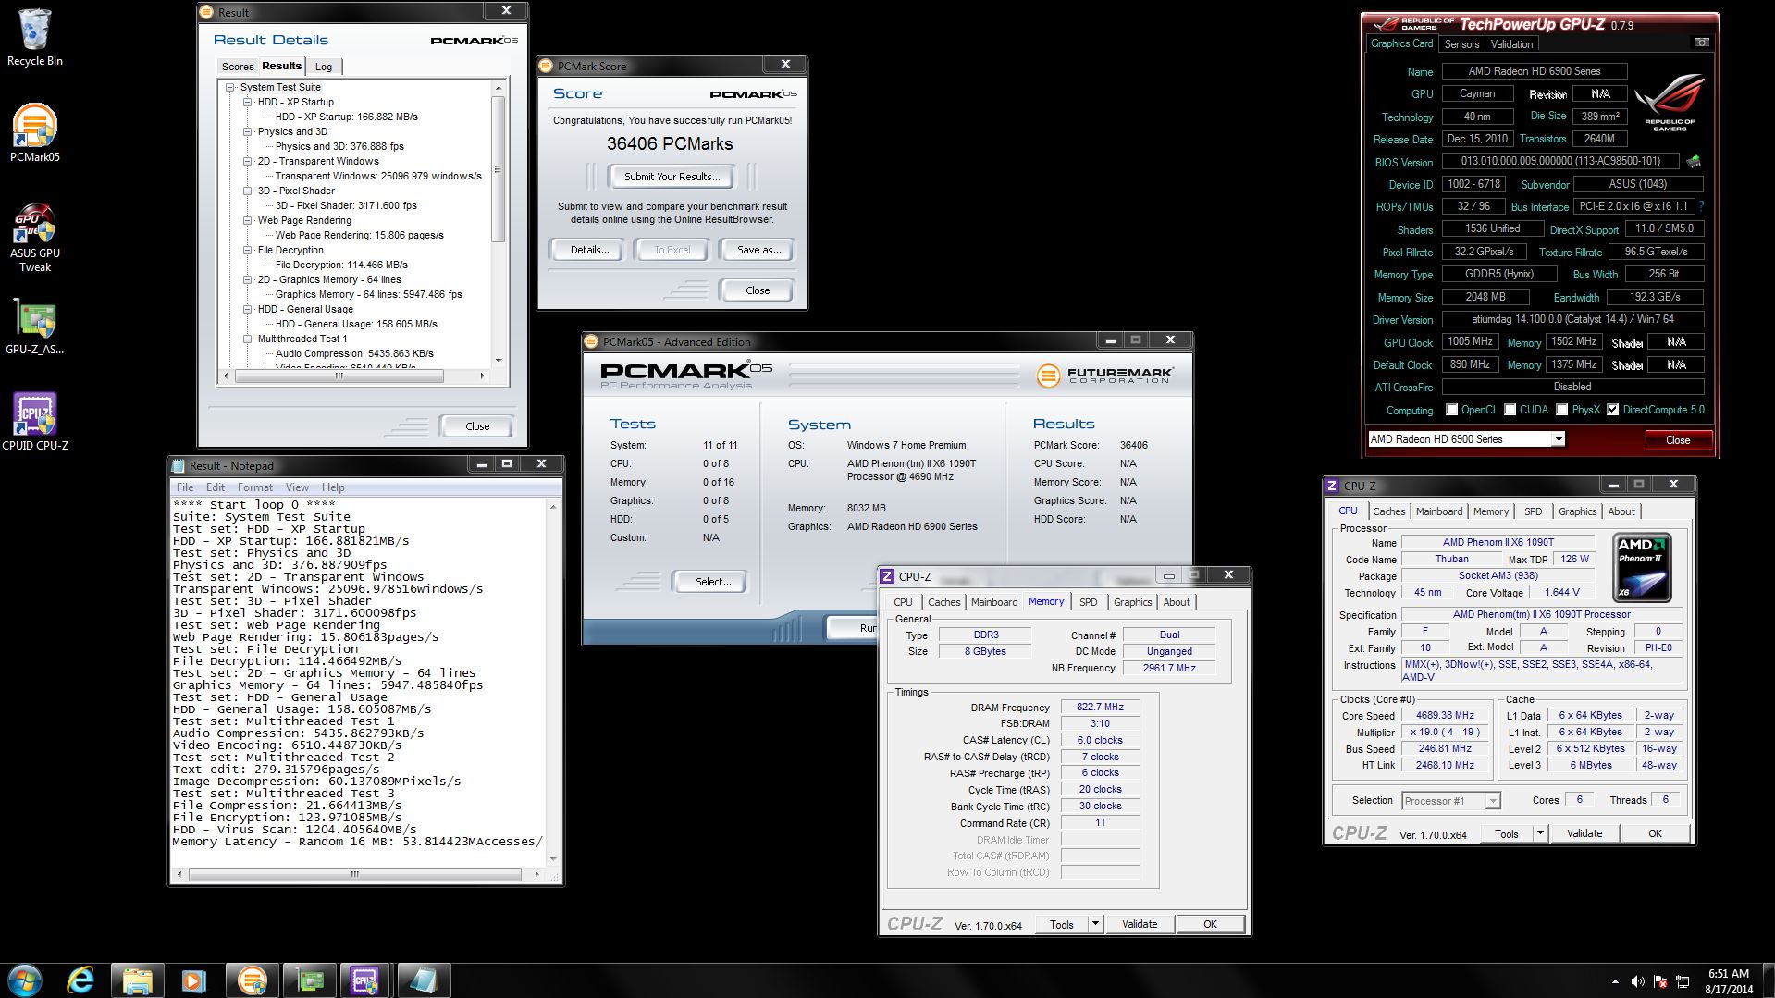The height and width of the screenshot is (998, 1775).
Task: Open Tools dropdown arrow in CPU-Z CPU window
Action: coord(1540,833)
